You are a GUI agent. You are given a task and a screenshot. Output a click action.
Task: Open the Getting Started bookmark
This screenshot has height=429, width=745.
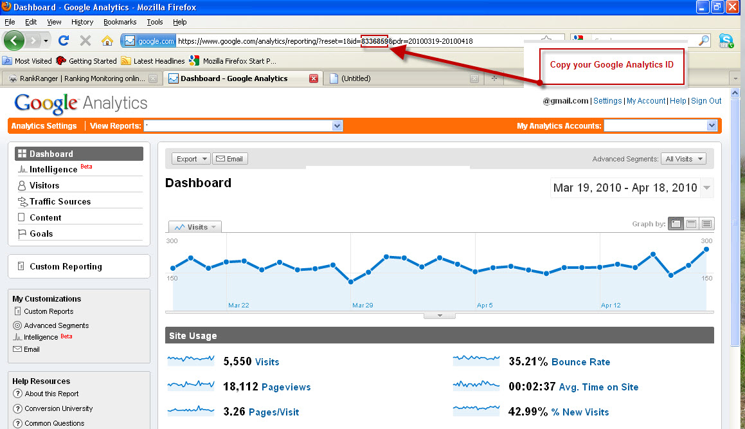pos(87,61)
